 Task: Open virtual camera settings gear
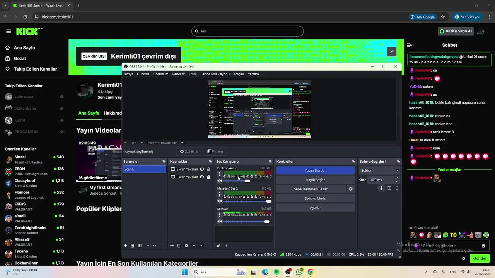pyautogui.click(x=351, y=189)
